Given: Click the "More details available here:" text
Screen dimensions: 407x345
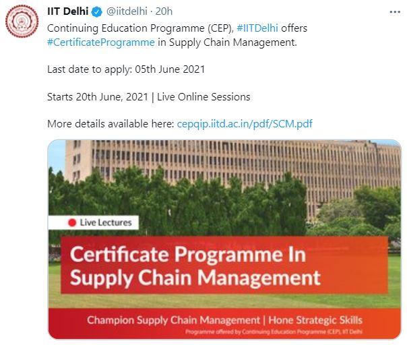Looking at the screenshot, I should tap(110, 124).
